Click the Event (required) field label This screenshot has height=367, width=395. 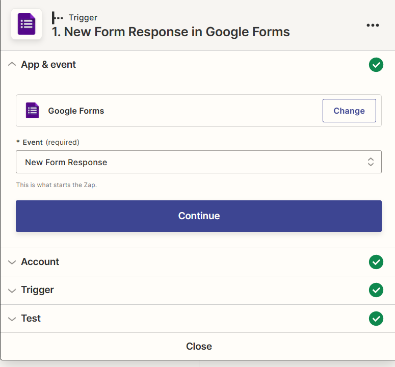click(48, 142)
